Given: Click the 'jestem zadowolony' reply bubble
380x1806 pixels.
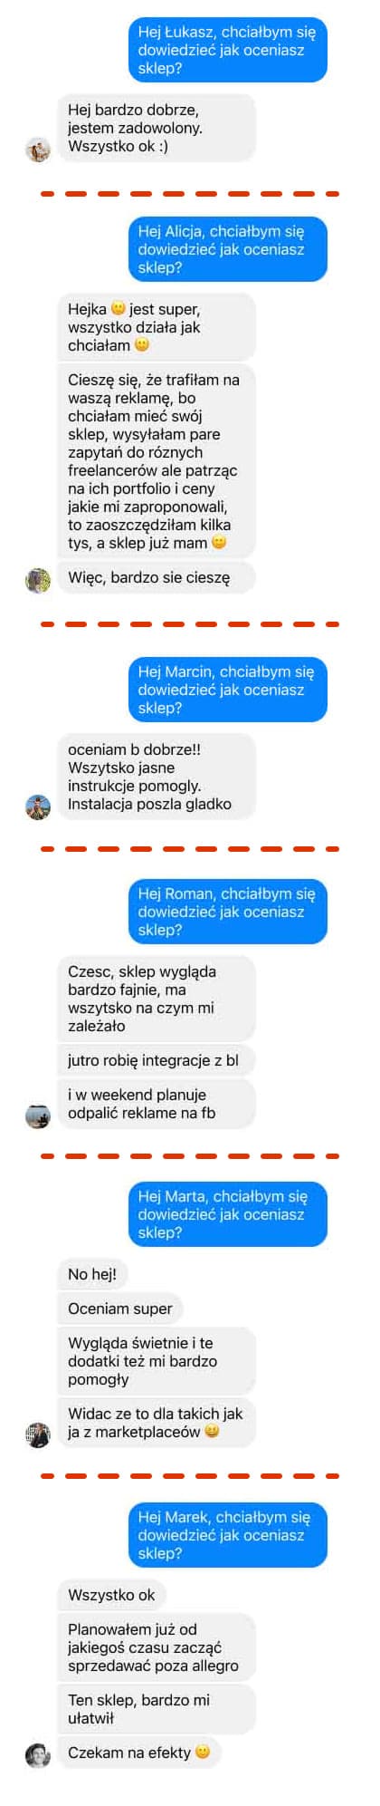Looking at the screenshot, I should pos(156,128).
